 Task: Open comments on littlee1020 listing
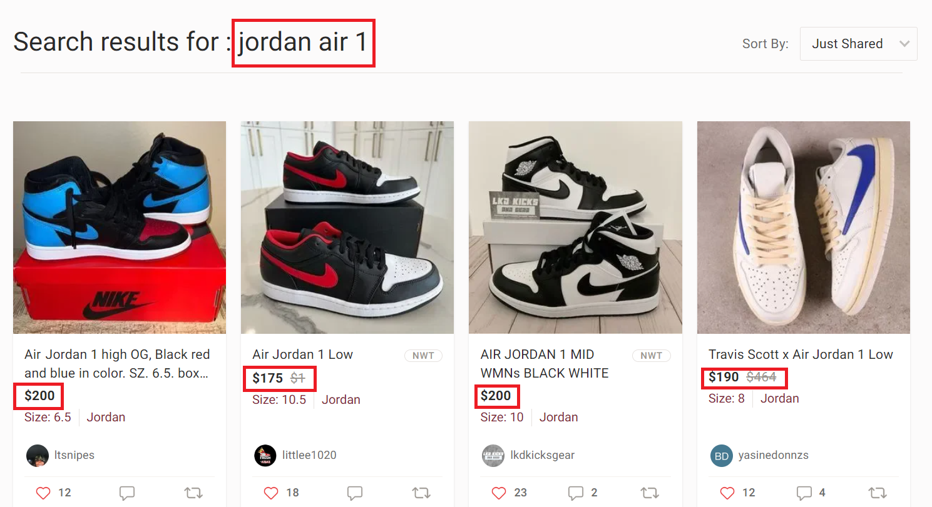[x=355, y=493]
